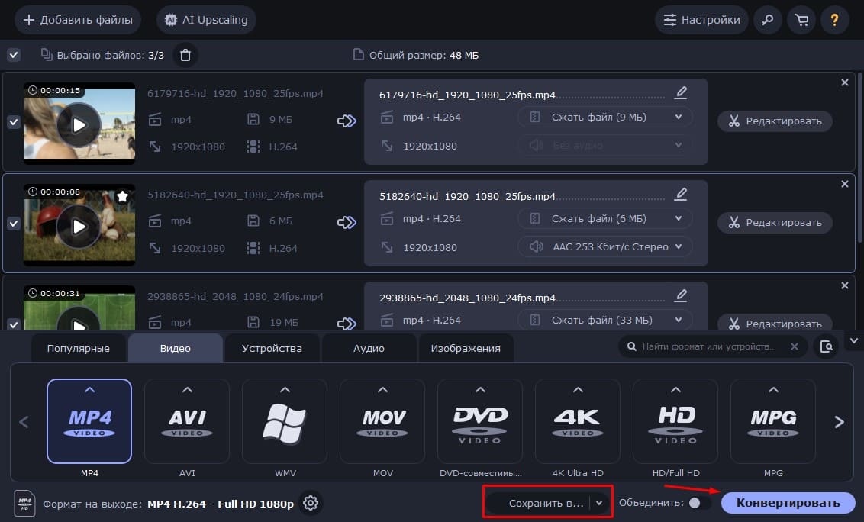Open the Сохранить в... dropdown
Screen dimensions: 864x522
(548, 503)
